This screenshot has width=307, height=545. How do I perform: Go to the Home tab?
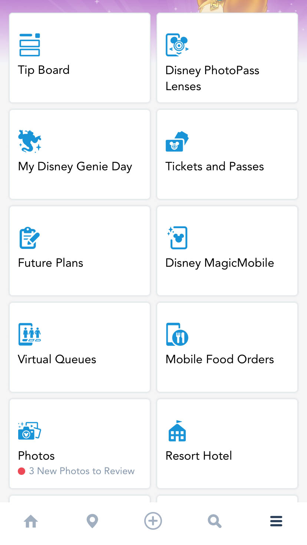click(31, 521)
